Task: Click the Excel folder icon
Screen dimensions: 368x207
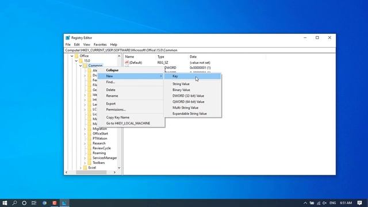Action: click(x=85, y=167)
